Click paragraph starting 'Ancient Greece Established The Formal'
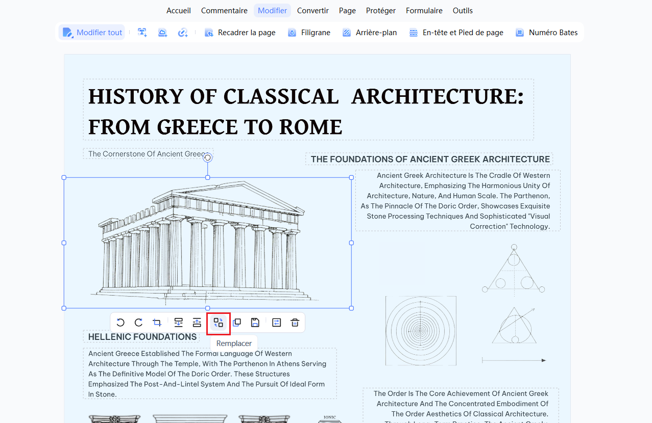Image resolution: width=652 pixels, height=423 pixels. [x=210, y=374]
